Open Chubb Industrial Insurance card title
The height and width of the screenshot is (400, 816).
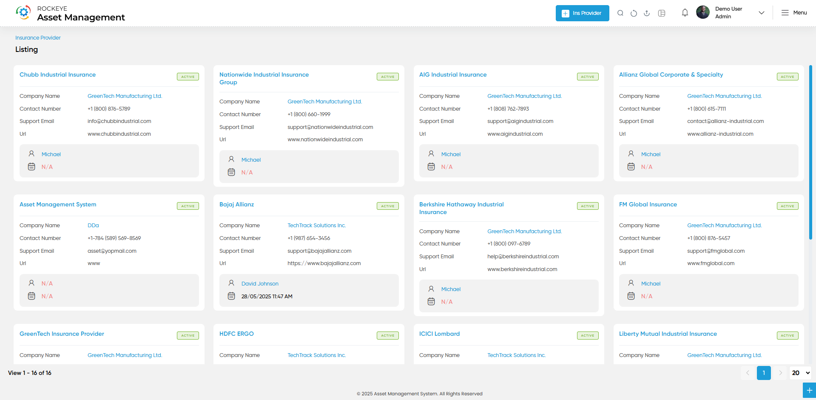point(57,74)
